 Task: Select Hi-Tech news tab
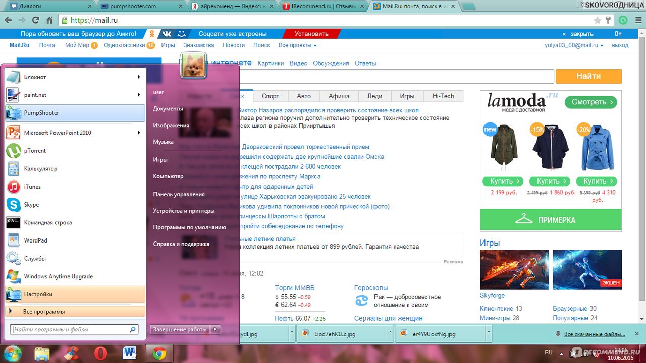443,96
